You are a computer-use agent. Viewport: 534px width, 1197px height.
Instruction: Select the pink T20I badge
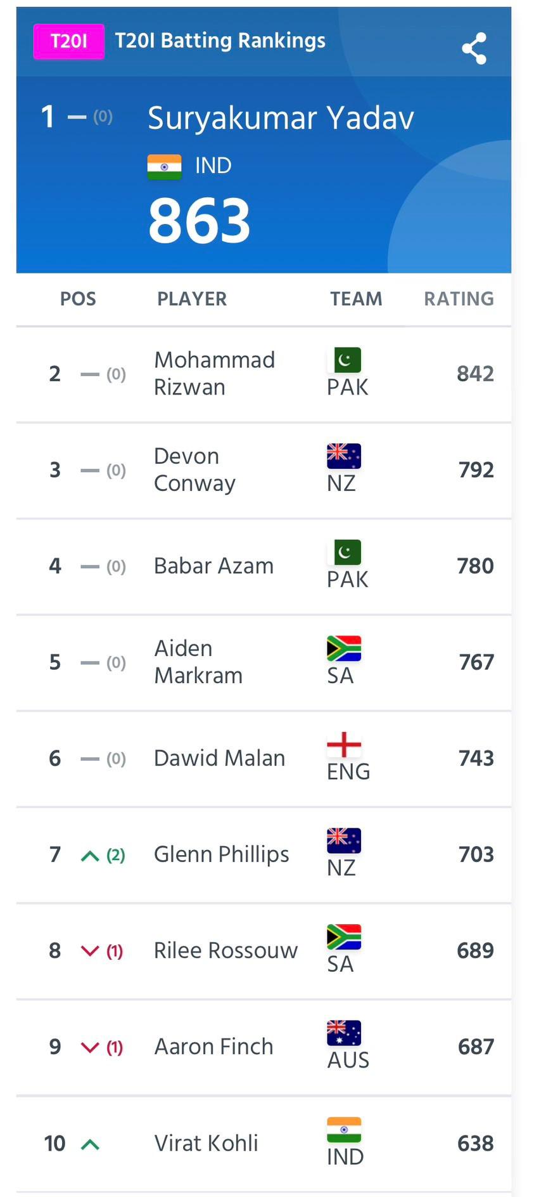68,41
